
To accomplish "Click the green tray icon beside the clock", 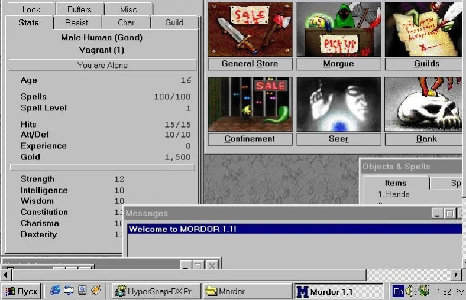I will [424, 291].
